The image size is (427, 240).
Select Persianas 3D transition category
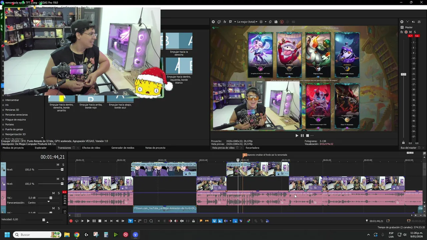pos(12,110)
